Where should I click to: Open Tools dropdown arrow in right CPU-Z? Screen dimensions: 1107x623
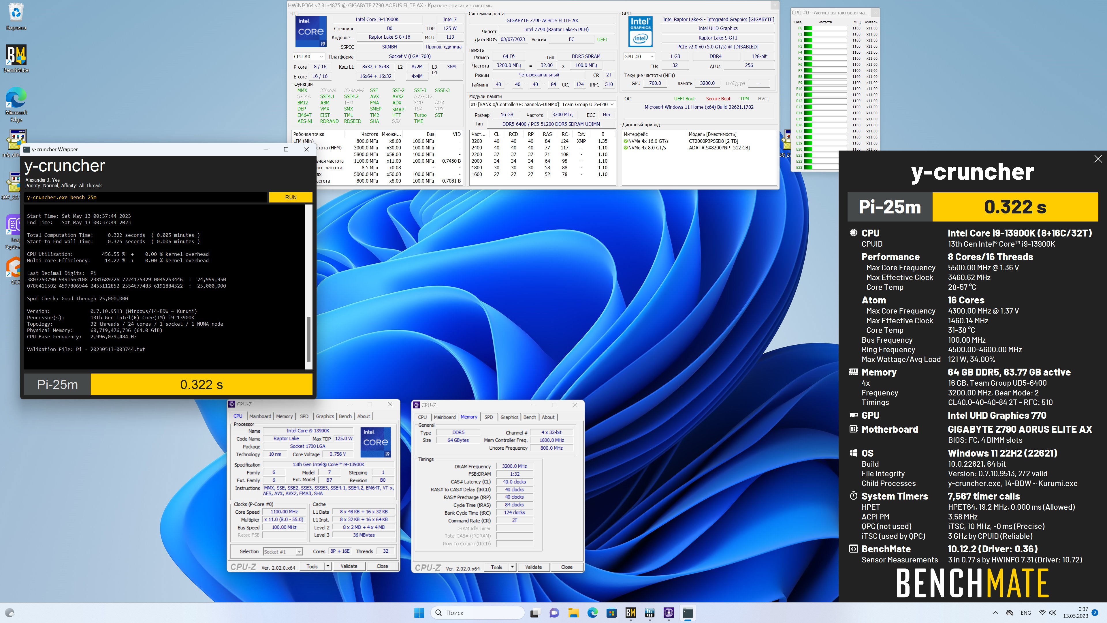point(512,567)
